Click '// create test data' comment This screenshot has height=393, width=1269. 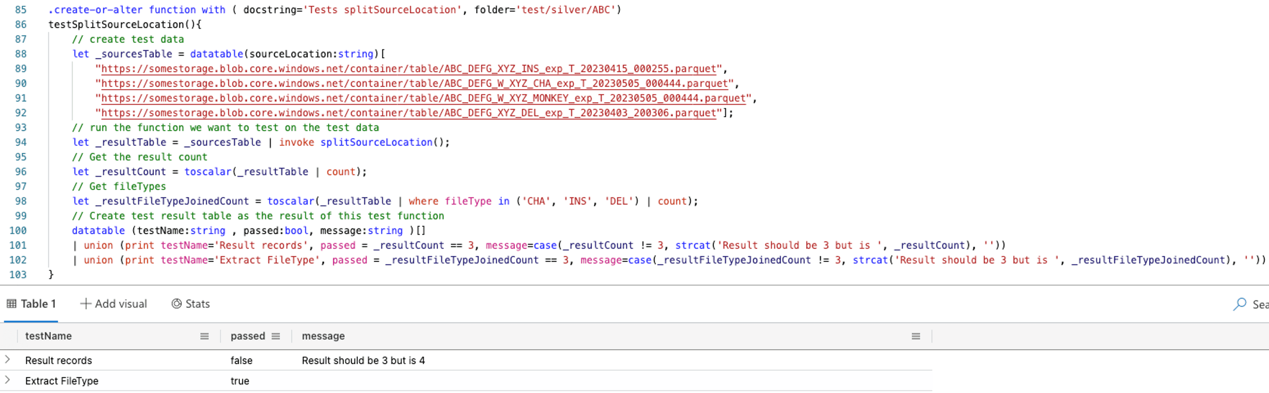[128, 39]
